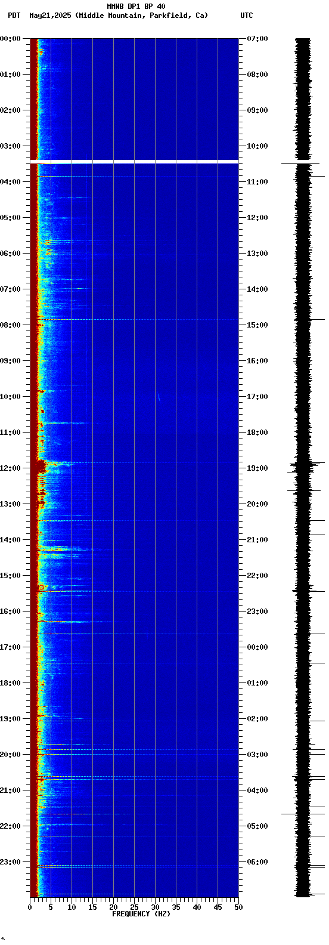This screenshot has height=945, width=329.
Task: Click the frequency axis tick label 0
Action: click(x=30, y=907)
